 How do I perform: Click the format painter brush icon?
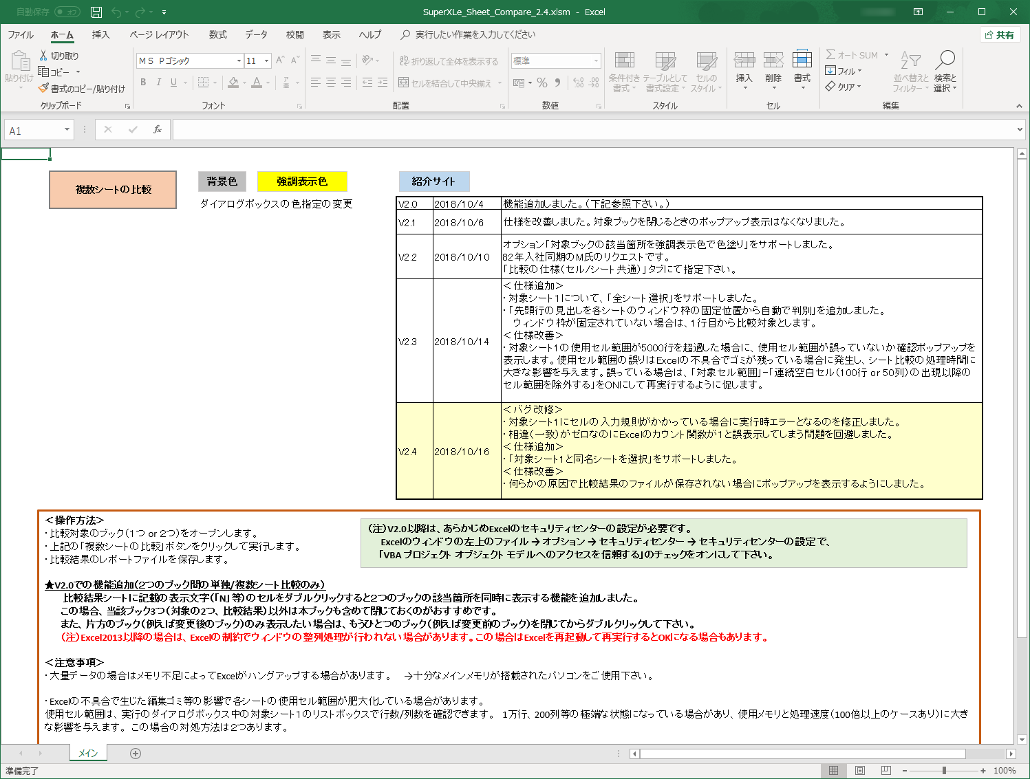tap(43, 88)
